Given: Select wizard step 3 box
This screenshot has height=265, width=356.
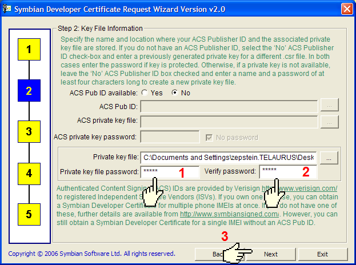Looking at the screenshot, I should coord(29,131).
